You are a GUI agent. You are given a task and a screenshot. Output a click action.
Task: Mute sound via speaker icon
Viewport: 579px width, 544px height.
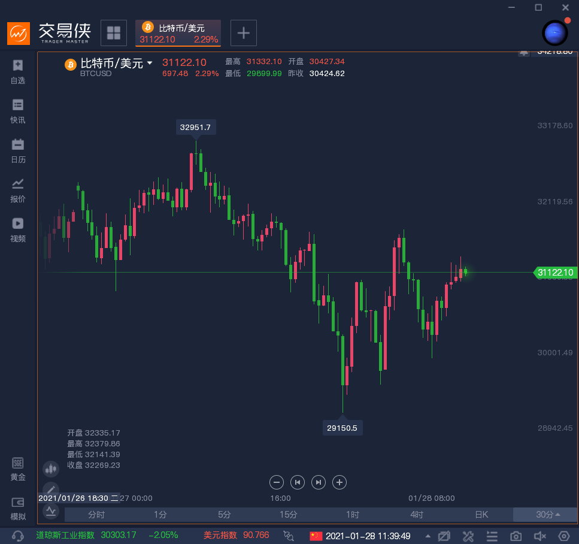[539, 536]
